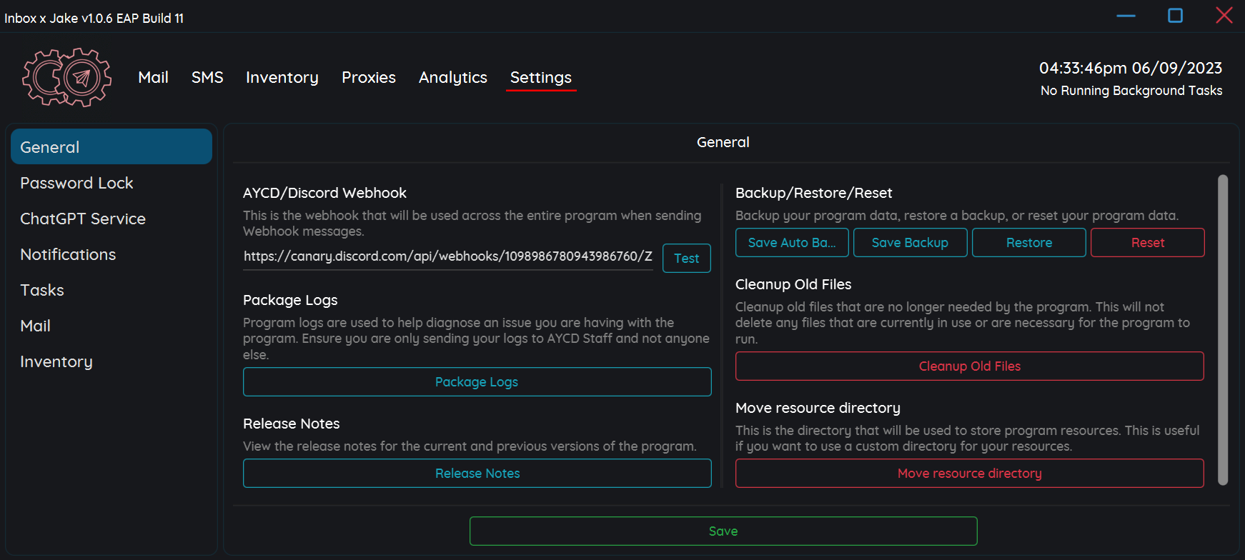Click the Package Logs button

coord(477,382)
